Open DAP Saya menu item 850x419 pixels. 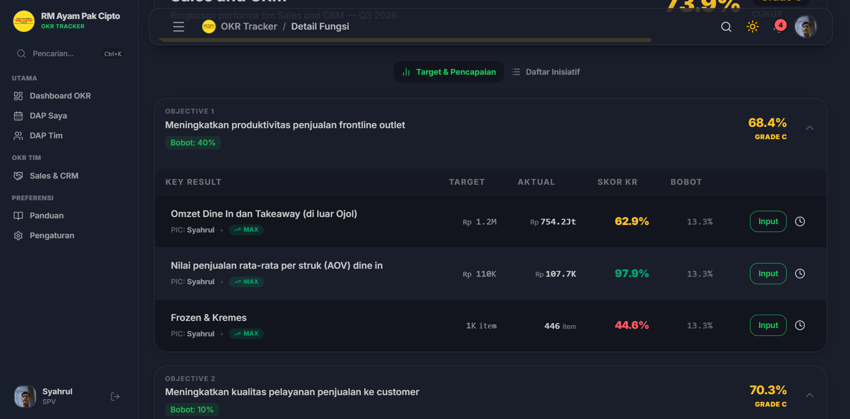(69, 116)
